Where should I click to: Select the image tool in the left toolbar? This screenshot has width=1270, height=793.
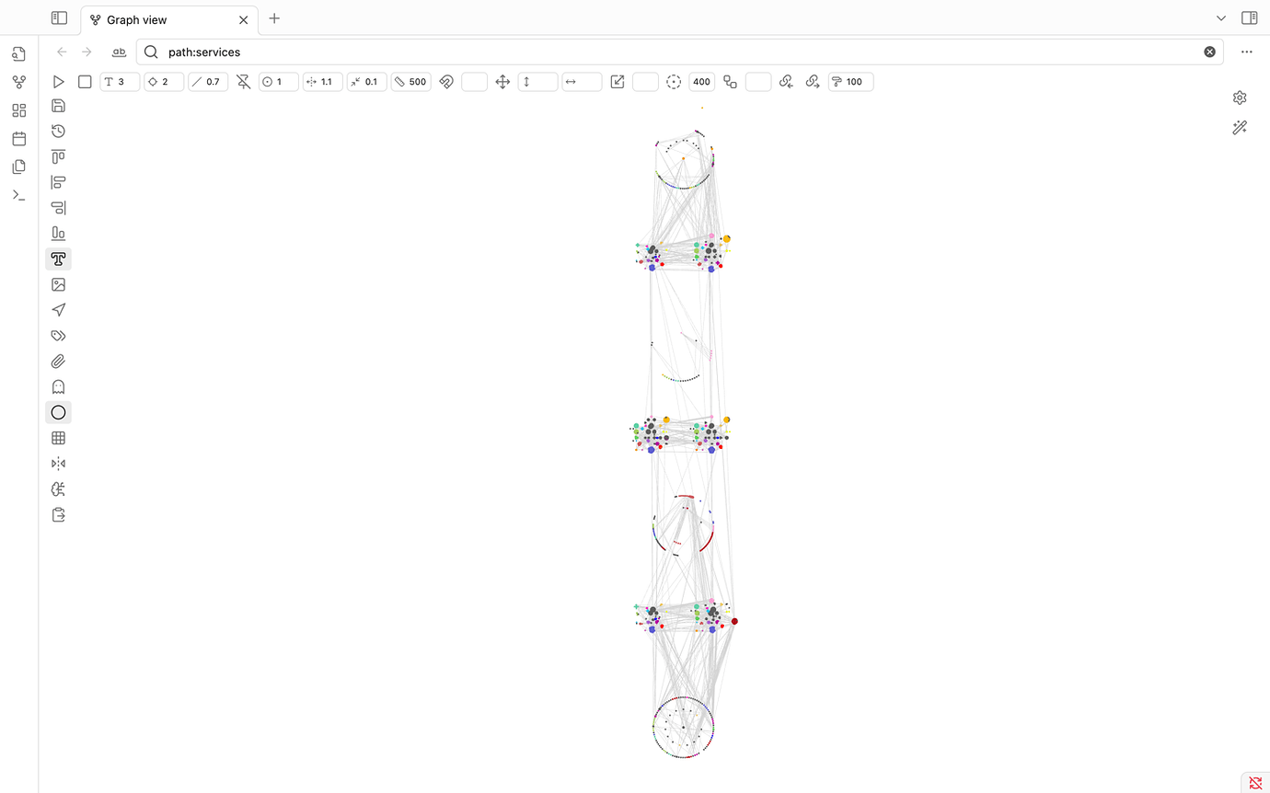(x=58, y=284)
